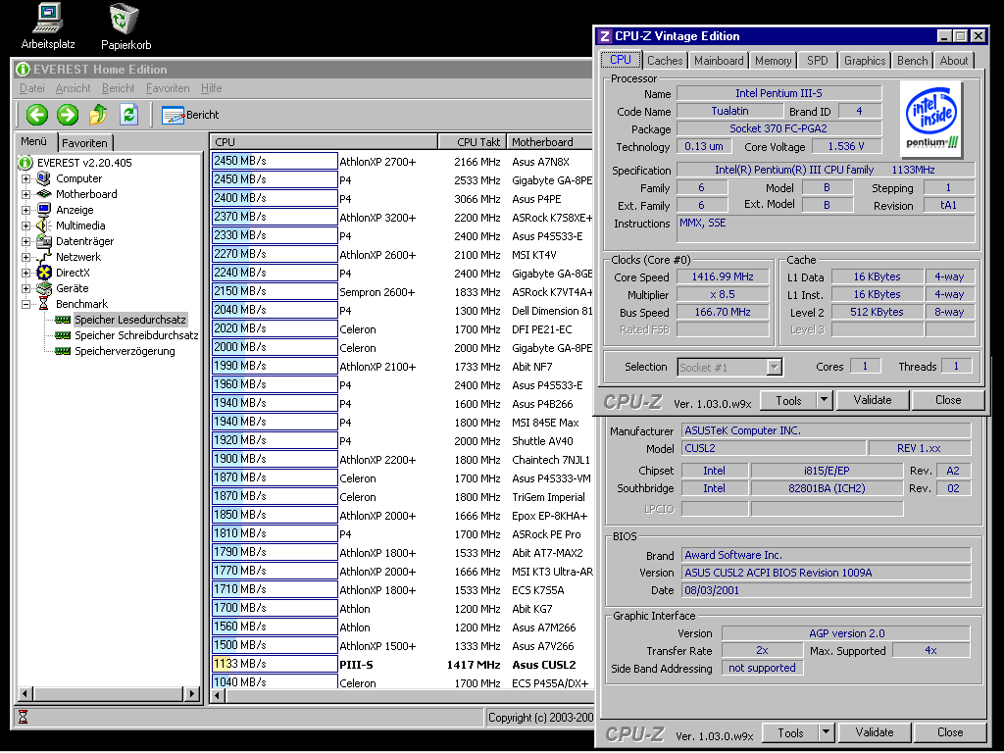Screen dimensions: 1004x753
Task: Open the Bericht report toolbar button
Action: coord(190,115)
